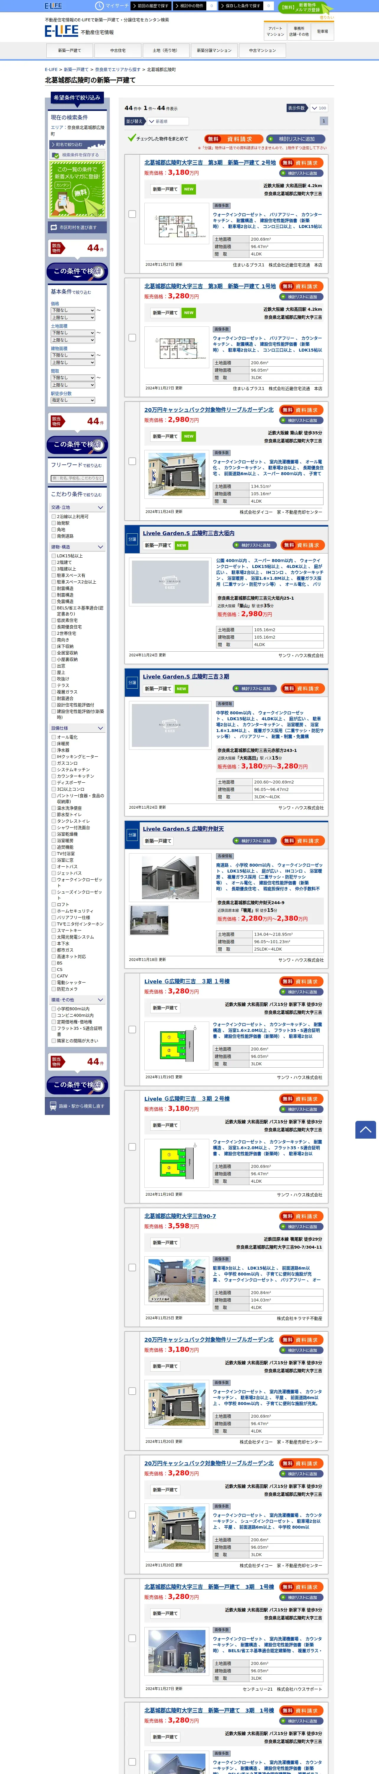Go to the 中古マンション tab
This screenshot has height=1774, width=379.
262,50
